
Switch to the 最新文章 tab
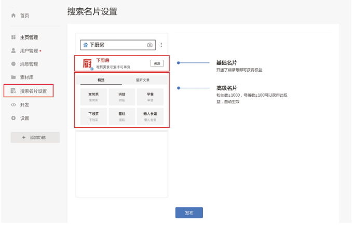tap(143, 80)
